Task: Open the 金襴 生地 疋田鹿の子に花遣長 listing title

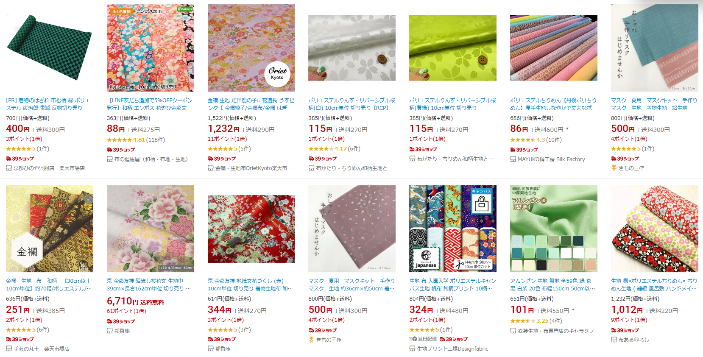Action: 251,104
